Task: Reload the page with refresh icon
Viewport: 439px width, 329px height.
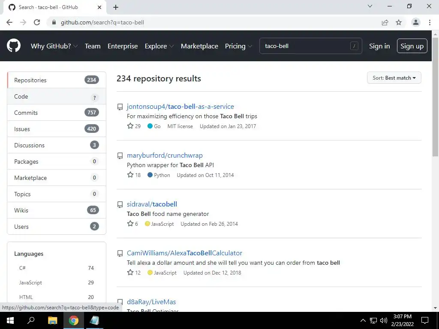Action: pyautogui.click(x=37, y=22)
